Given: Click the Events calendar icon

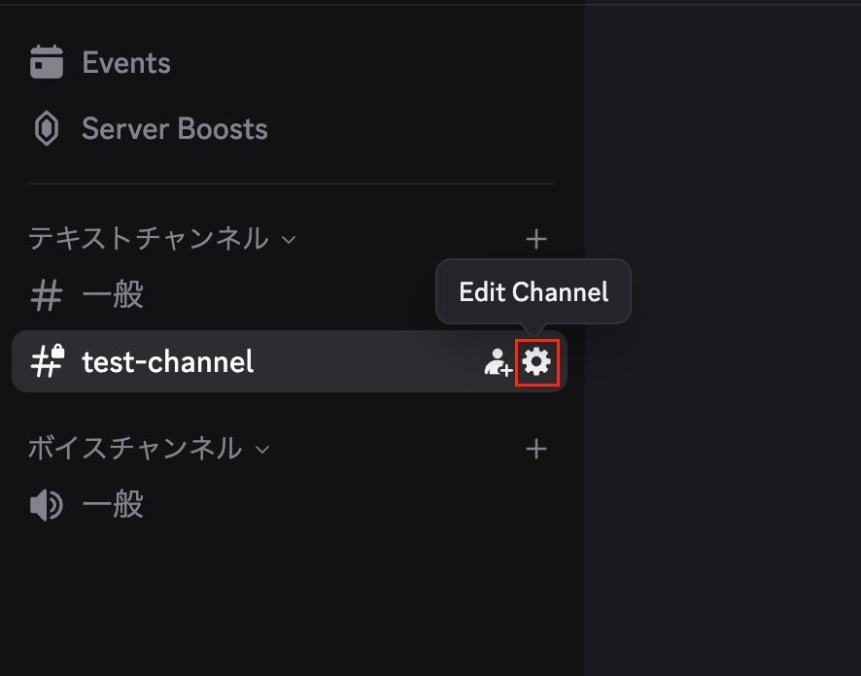Looking at the screenshot, I should pyautogui.click(x=46, y=63).
